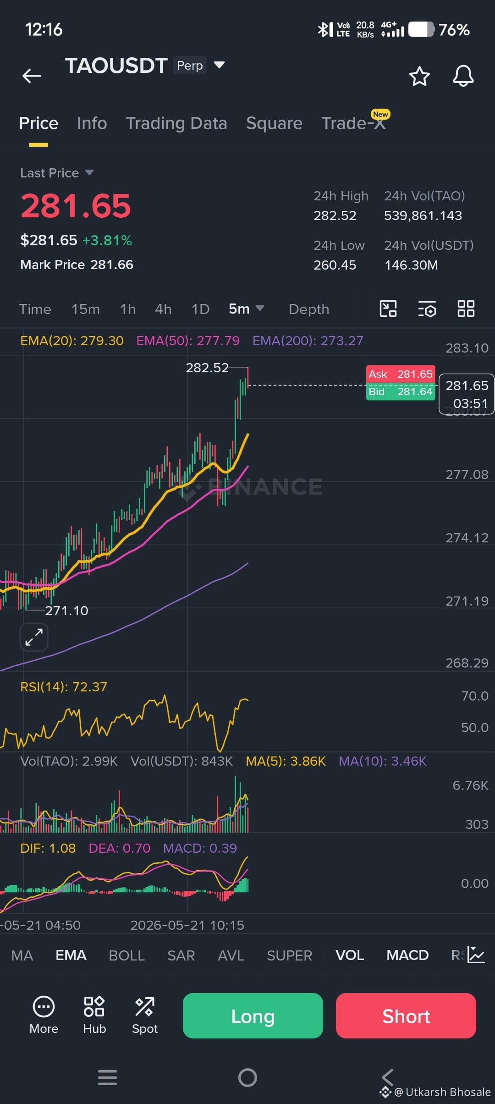This screenshot has height=1104, width=495.
Task: Open the More options icon
Action: [44, 1015]
